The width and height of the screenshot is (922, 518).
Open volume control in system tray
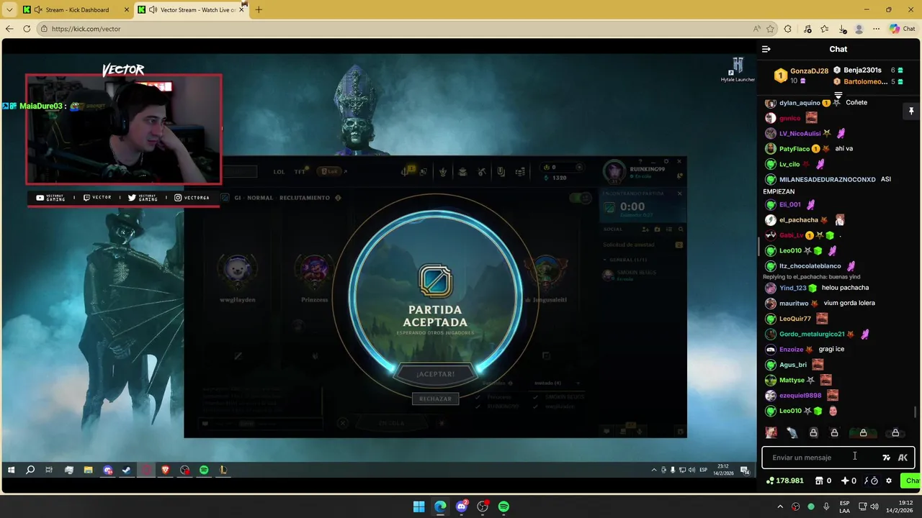coord(874,506)
